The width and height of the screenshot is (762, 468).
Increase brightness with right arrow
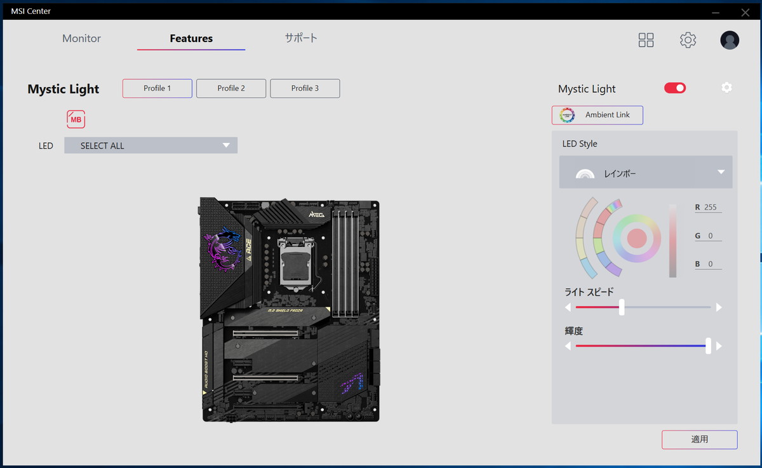(719, 346)
